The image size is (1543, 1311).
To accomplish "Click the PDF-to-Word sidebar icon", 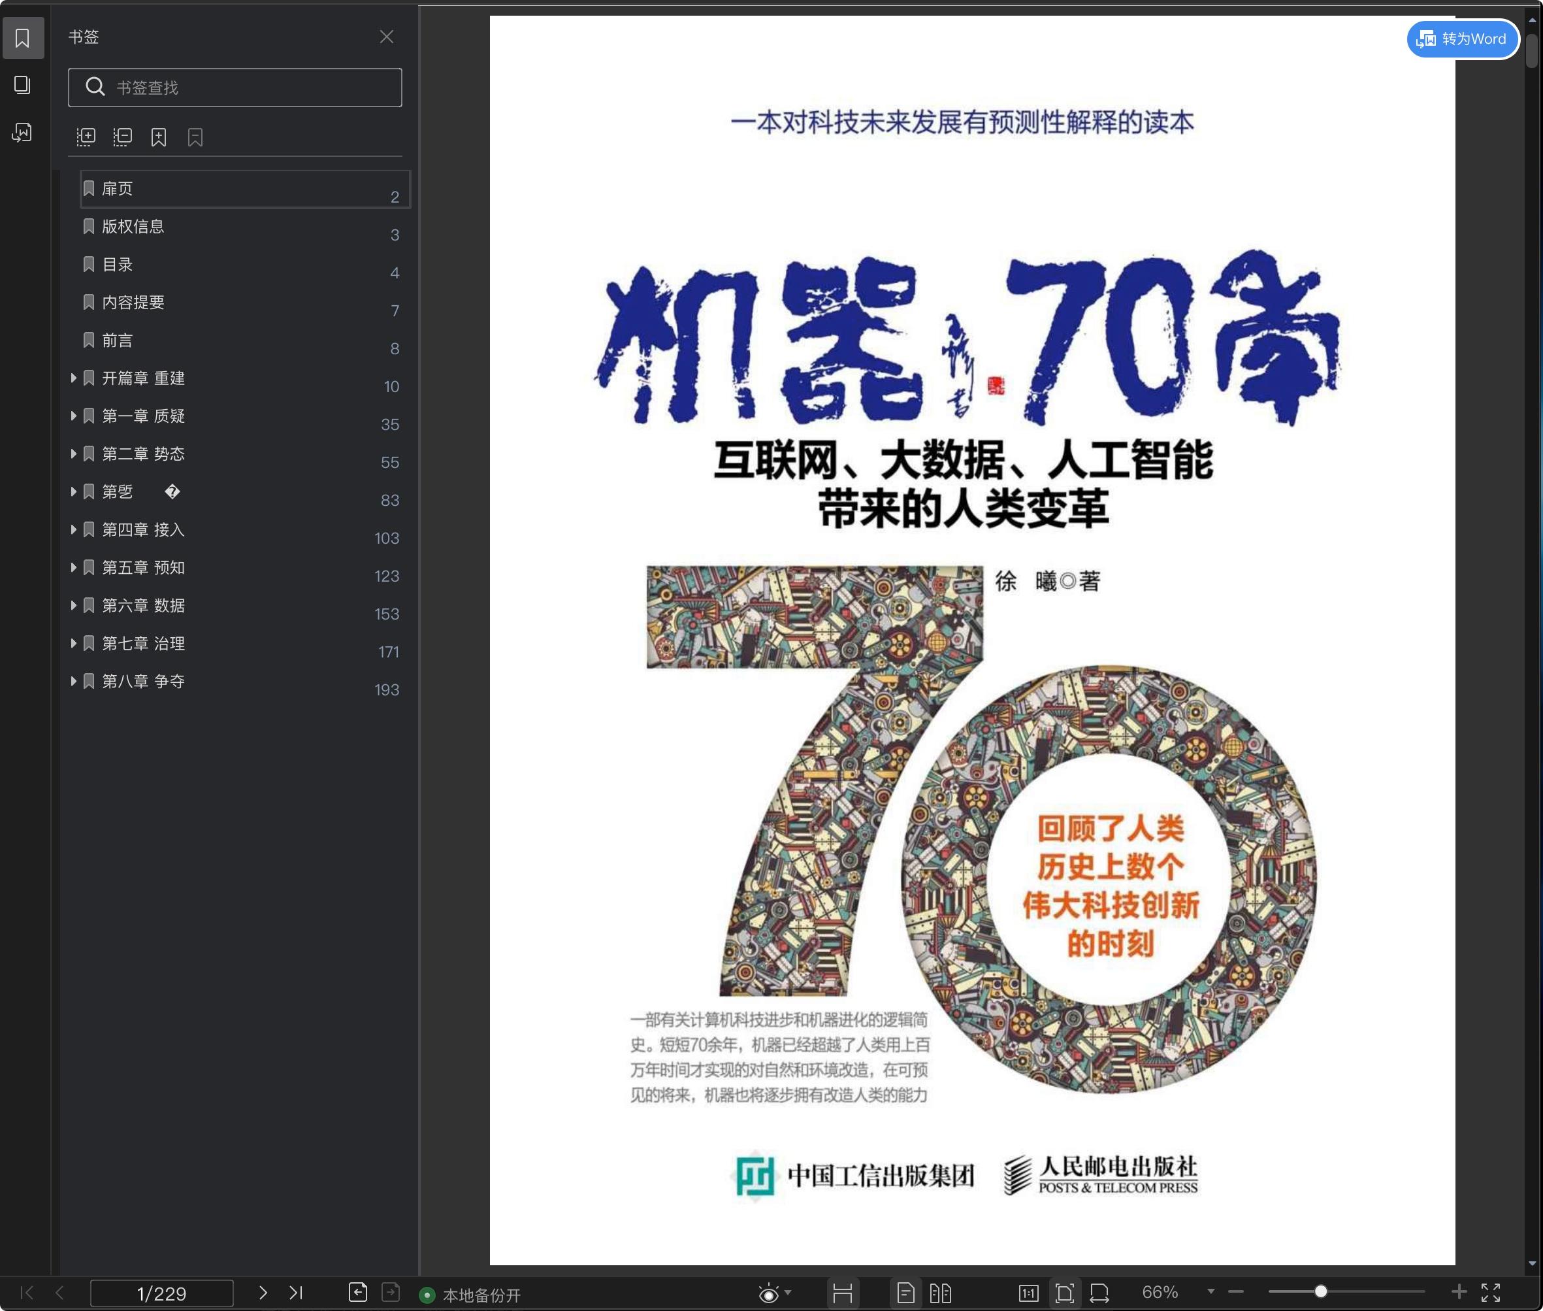I will [x=23, y=132].
